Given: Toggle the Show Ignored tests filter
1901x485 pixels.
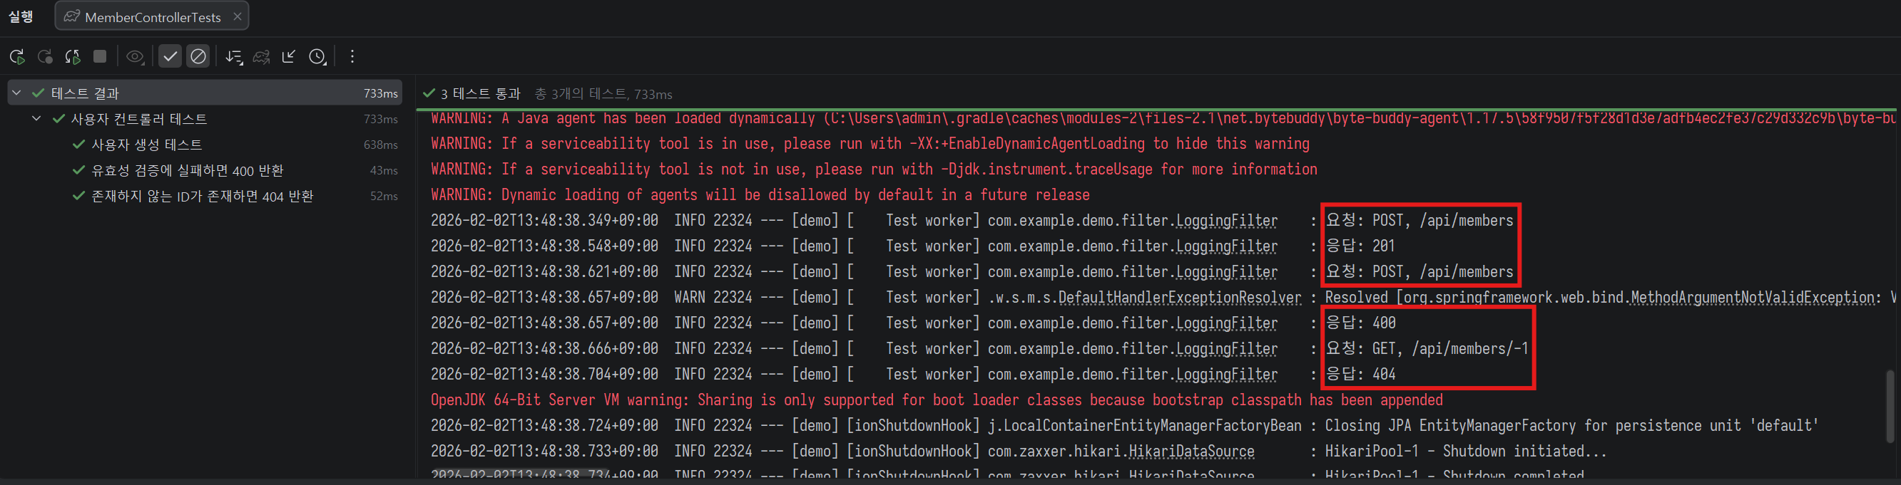Looking at the screenshot, I should pyautogui.click(x=198, y=57).
